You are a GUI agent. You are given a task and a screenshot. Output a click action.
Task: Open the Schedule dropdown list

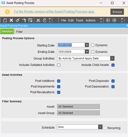tap(100, 127)
